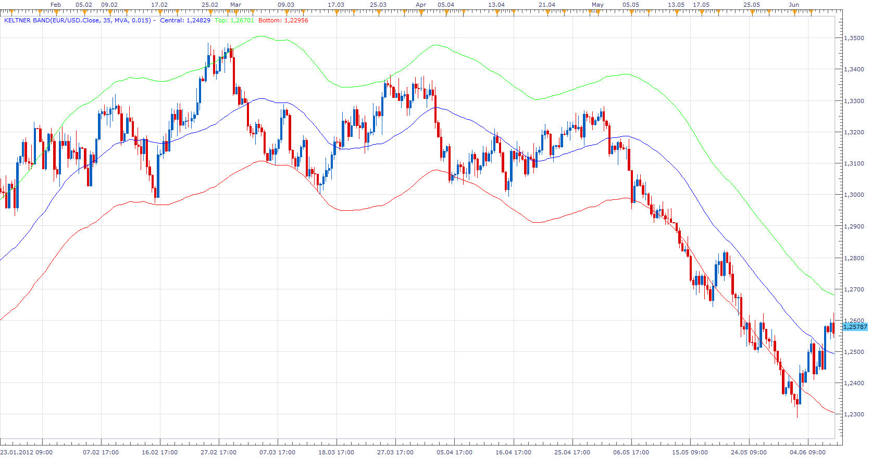Click the 07.02 17:00 date label
Screen dimensions: 872x458
click(x=101, y=452)
